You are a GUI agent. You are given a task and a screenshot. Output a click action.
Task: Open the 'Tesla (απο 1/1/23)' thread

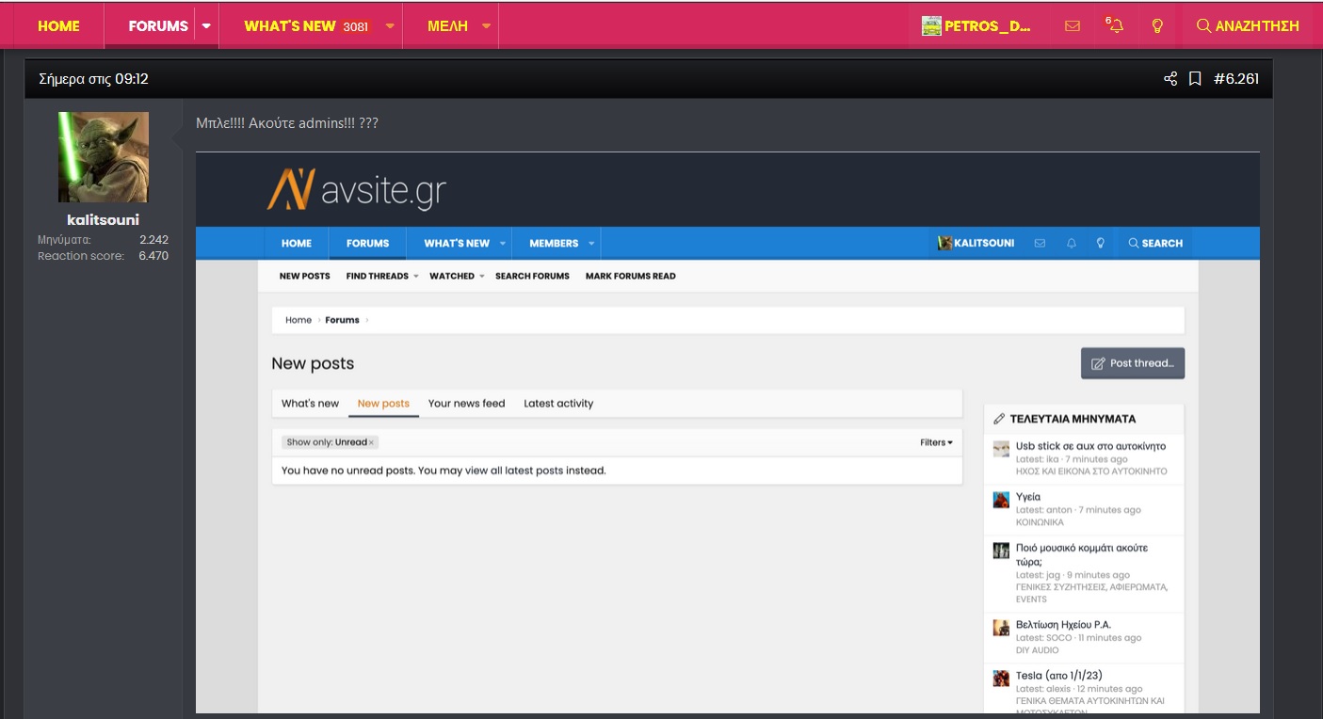click(x=1059, y=676)
